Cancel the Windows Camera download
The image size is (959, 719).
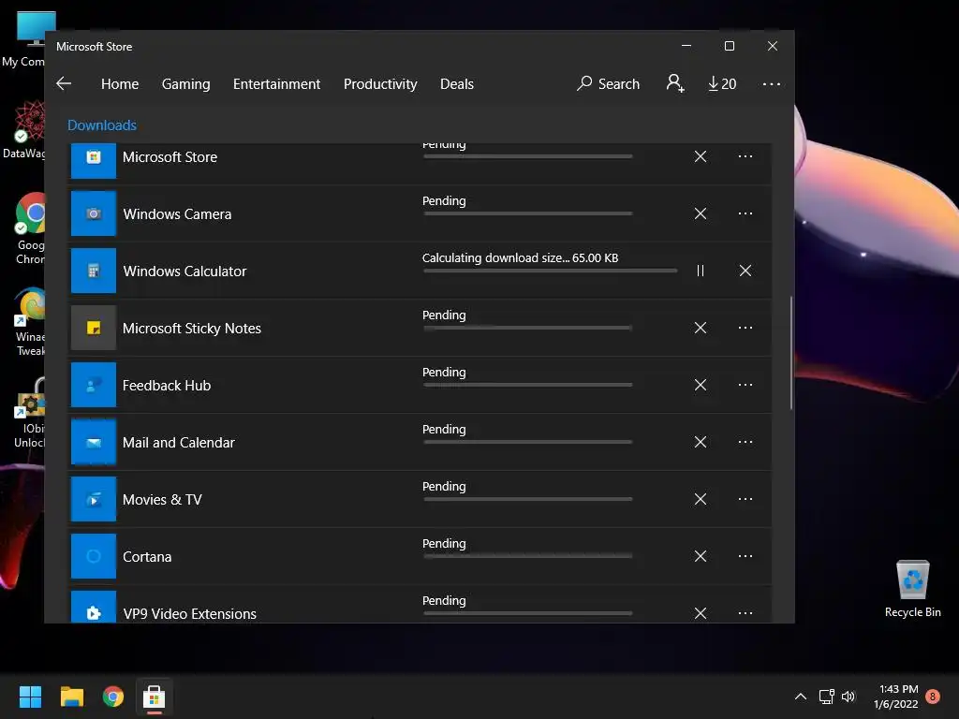pos(701,213)
